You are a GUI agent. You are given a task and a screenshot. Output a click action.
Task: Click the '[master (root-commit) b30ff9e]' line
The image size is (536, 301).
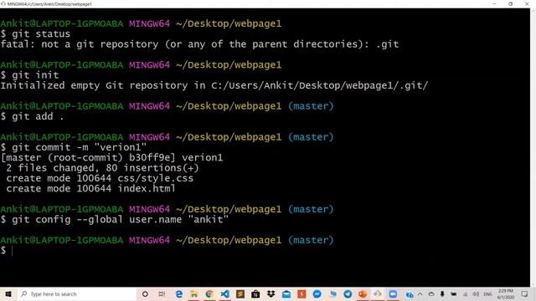click(111, 157)
